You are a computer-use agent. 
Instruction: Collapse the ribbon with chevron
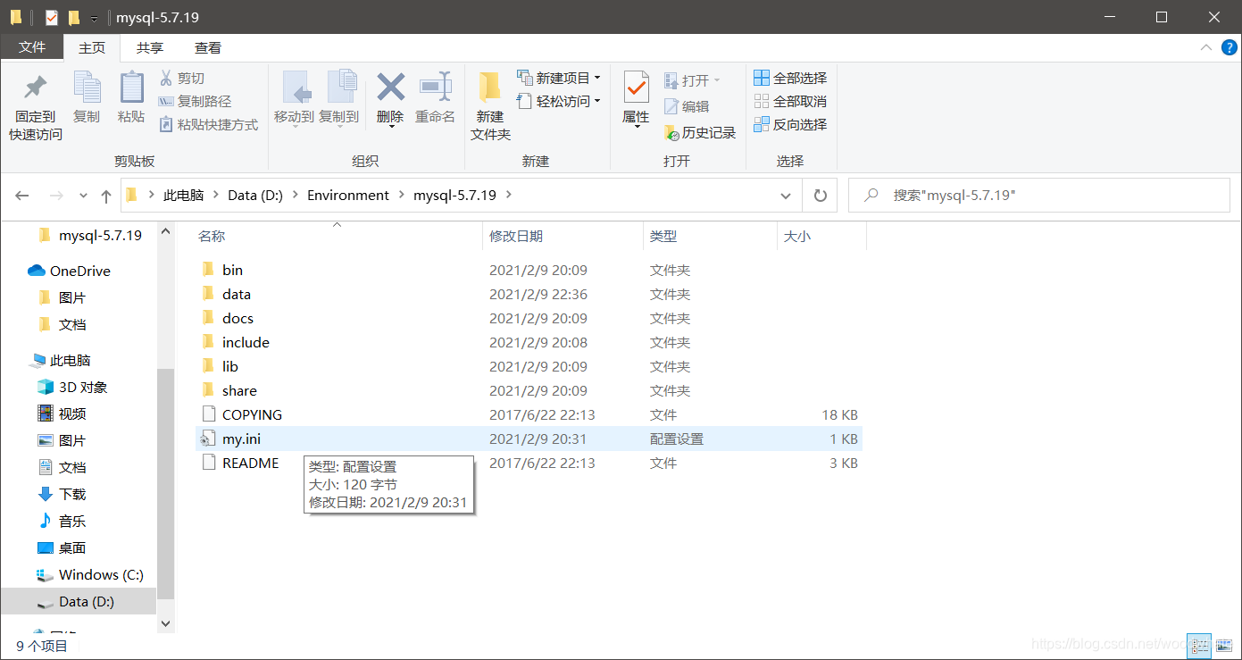(1205, 48)
